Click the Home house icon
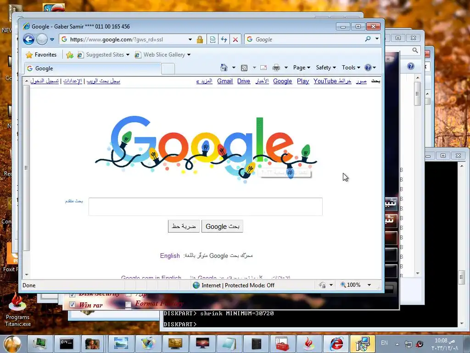This screenshot has width=470, height=353. tap(224, 68)
